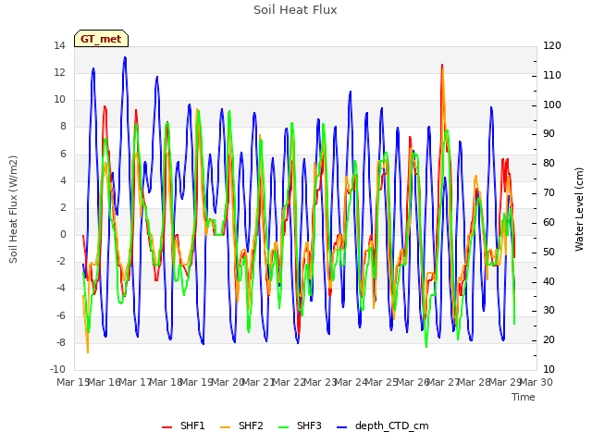This screenshot has width=592, height=444.
Task: Click the 8 left axis tick label
Action: pyautogui.click(x=63, y=127)
